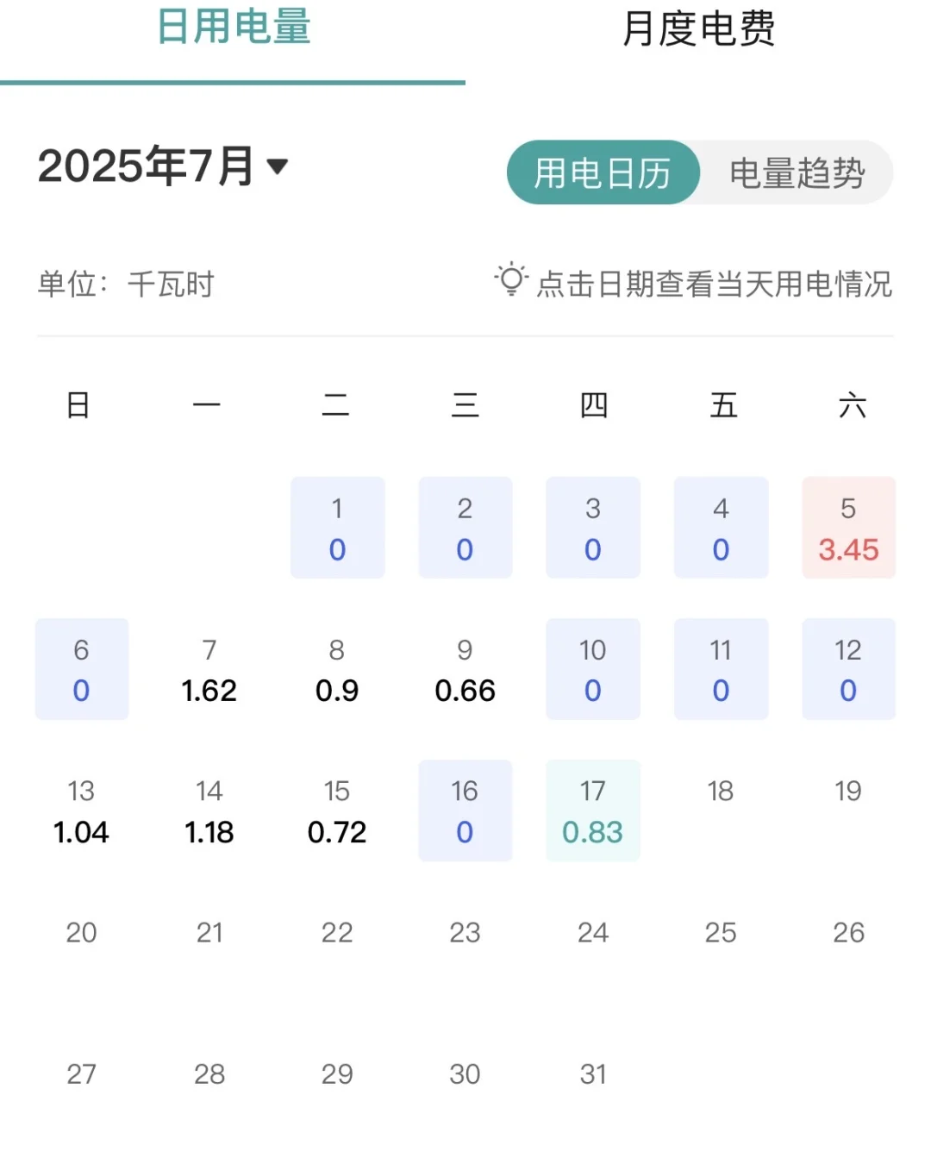
Task: Enable the 用电日历 view
Action: tap(603, 172)
